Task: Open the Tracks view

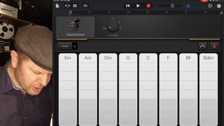Action: [75, 6]
